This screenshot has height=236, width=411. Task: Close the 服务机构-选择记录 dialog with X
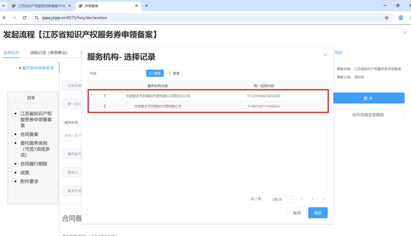325,55
